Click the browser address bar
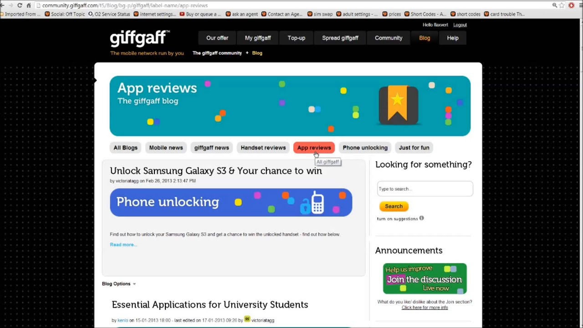This screenshot has width=583, height=328. click(x=291, y=5)
